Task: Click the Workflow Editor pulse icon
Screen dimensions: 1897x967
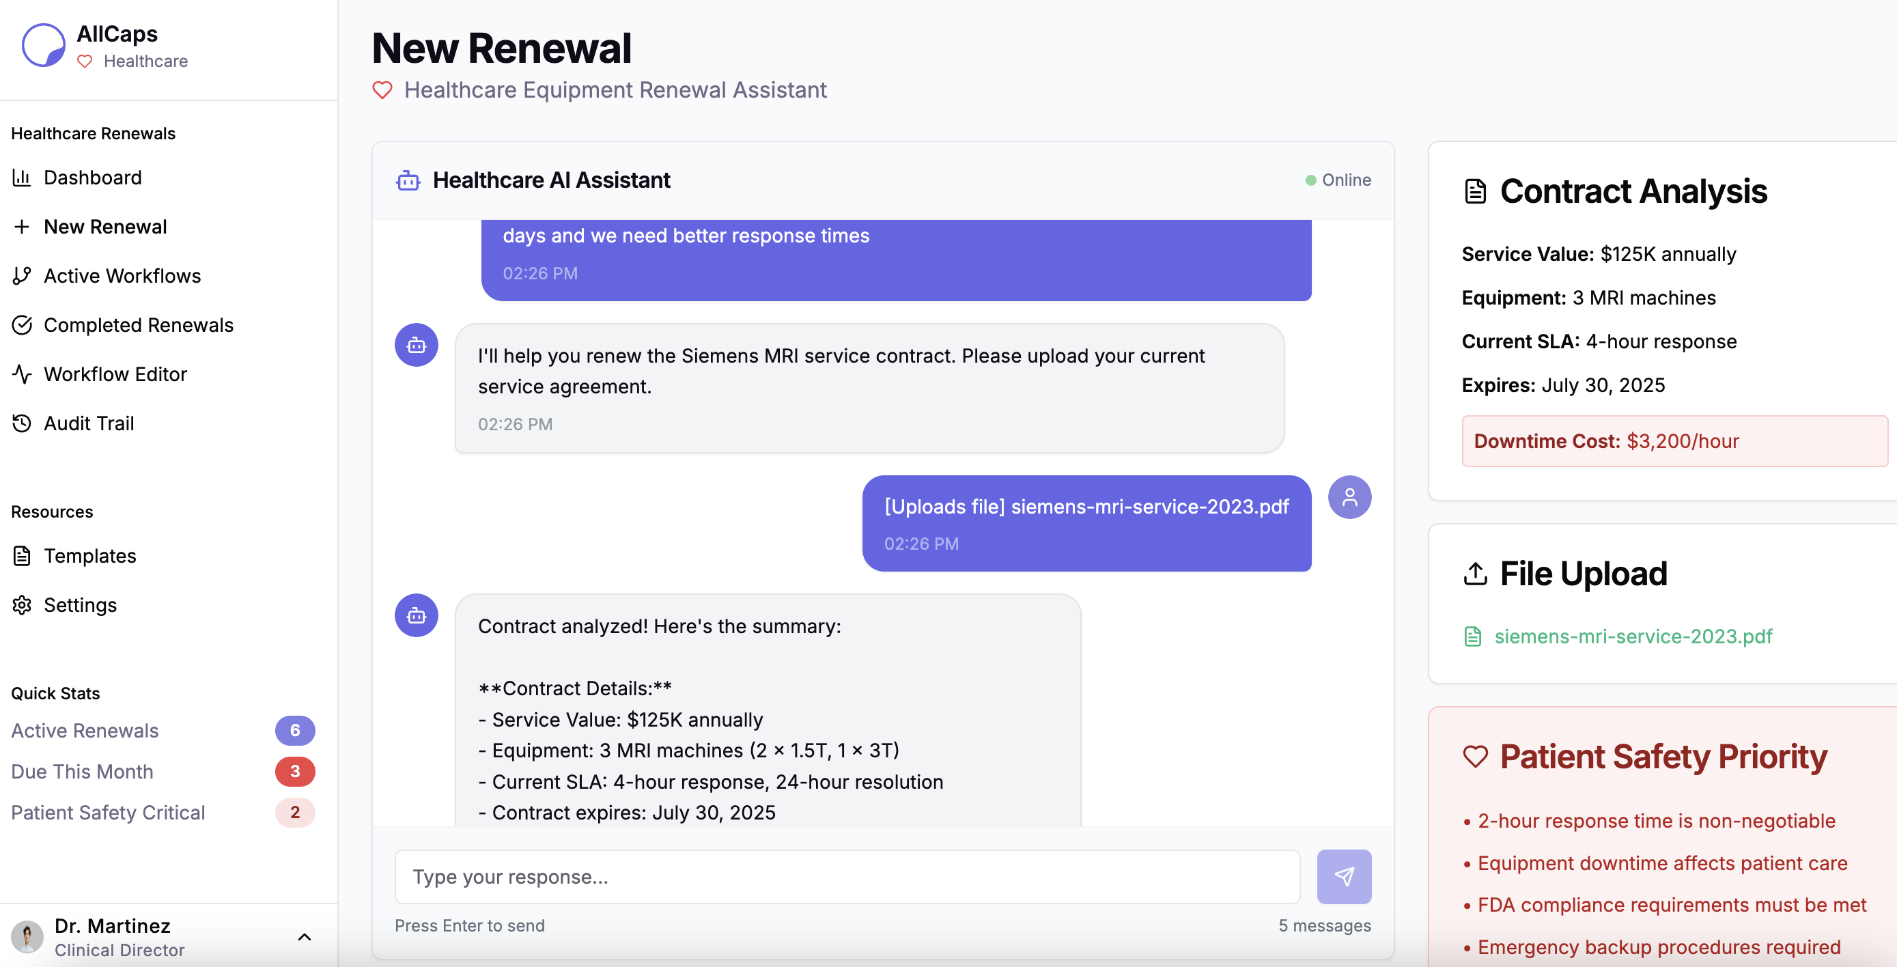Action: coord(22,374)
